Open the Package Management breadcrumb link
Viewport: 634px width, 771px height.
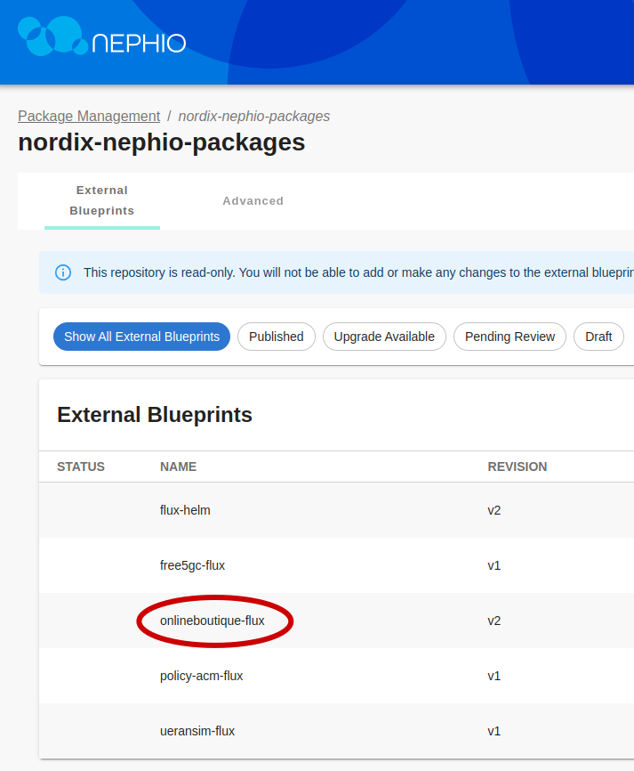(89, 117)
